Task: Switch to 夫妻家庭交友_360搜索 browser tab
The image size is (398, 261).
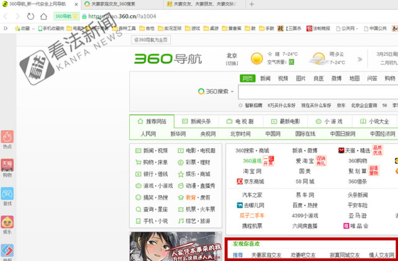Action: click(x=123, y=4)
